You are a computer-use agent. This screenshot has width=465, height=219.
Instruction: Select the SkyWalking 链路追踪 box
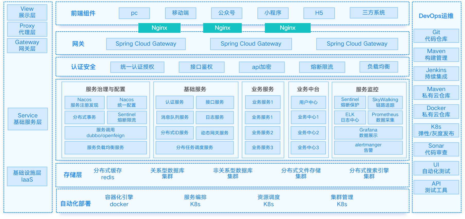tap(385, 102)
